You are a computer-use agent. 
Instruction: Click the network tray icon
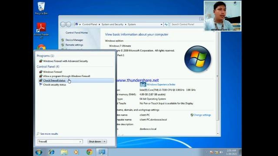coord(216,152)
